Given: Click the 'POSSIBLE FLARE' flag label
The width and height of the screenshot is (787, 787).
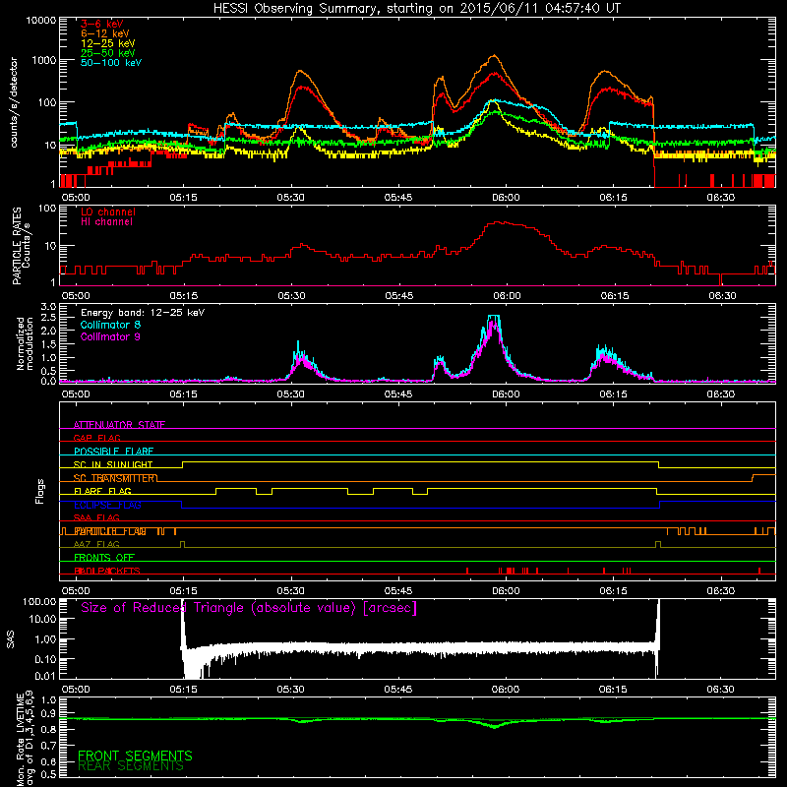Looking at the screenshot, I should tap(113, 452).
